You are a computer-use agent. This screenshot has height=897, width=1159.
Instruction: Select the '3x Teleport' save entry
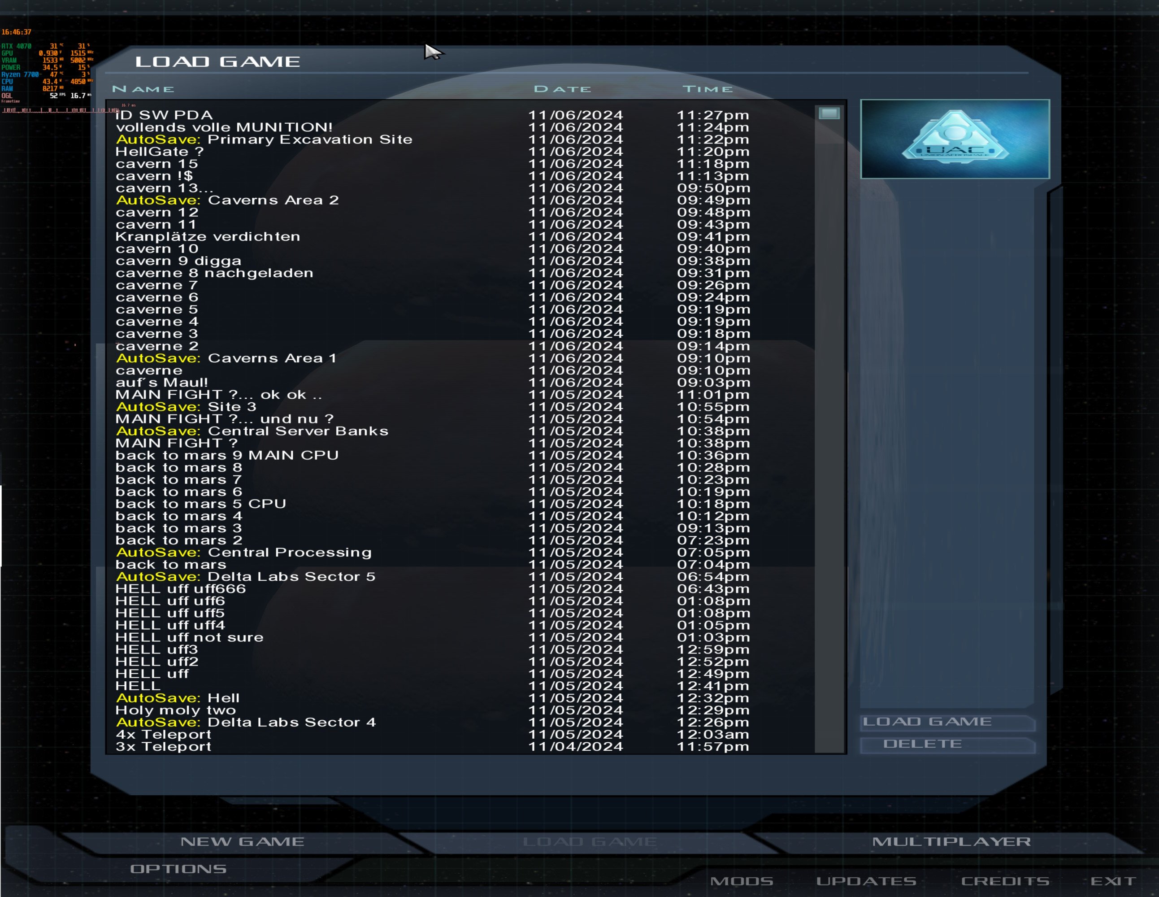(x=163, y=747)
